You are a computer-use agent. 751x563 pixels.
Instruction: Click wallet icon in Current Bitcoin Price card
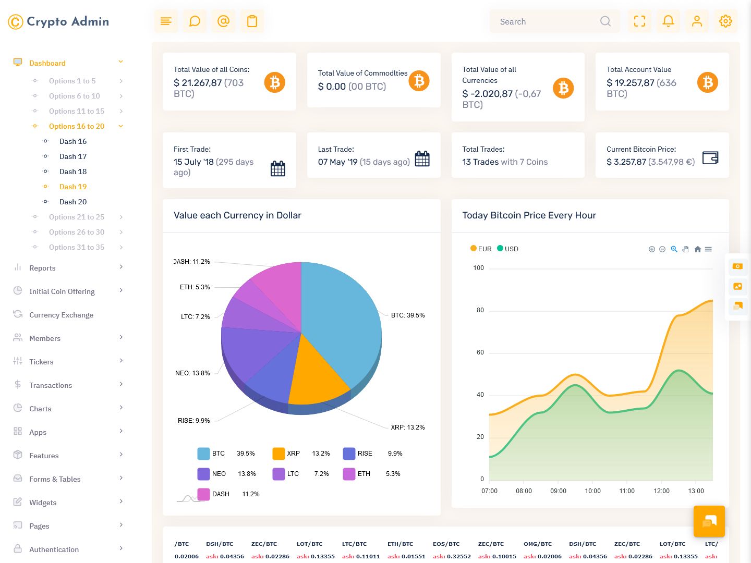pos(710,157)
